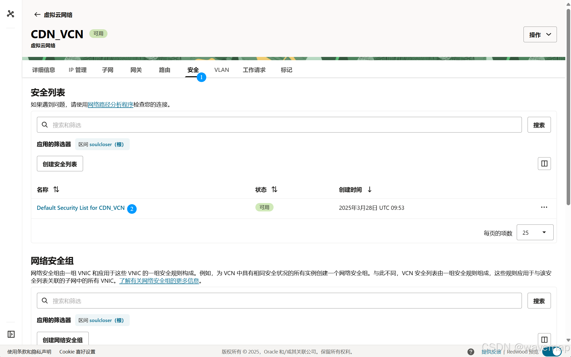Click the back arrow to 虚拟云网络

(x=37, y=15)
